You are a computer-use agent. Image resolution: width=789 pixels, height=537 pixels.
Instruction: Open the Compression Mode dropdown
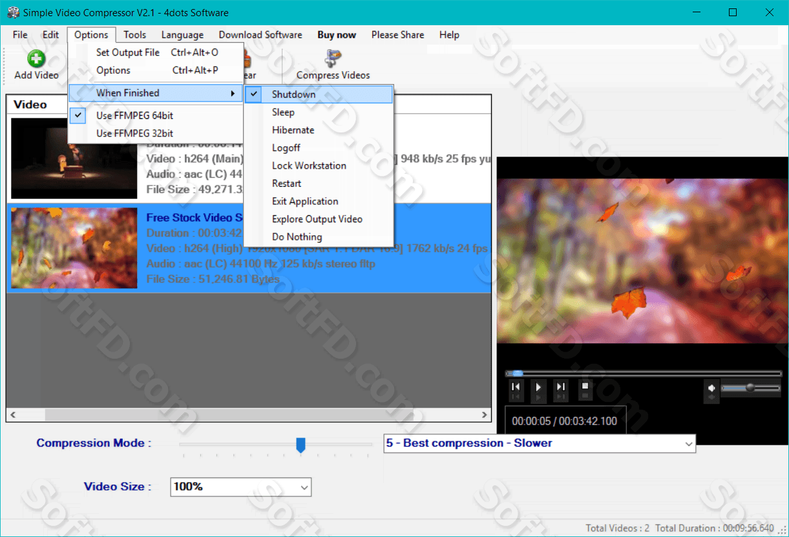tap(540, 443)
